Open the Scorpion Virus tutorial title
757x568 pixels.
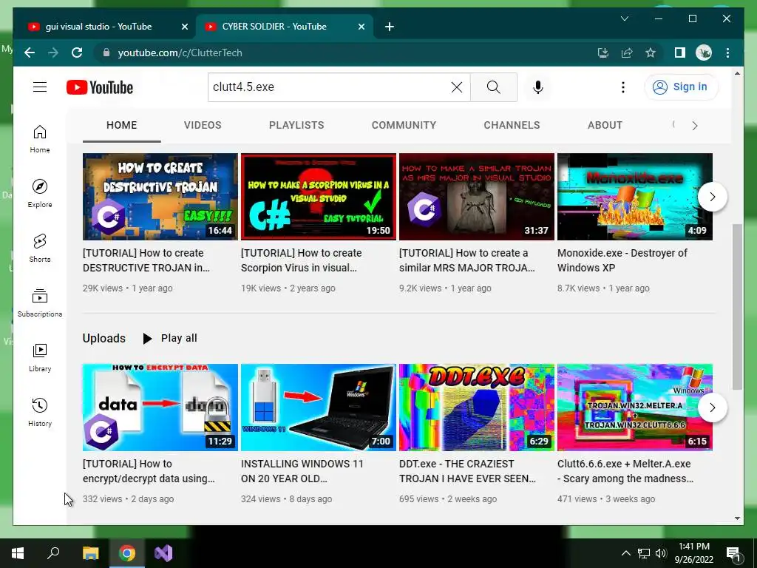[x=302, y=260]
